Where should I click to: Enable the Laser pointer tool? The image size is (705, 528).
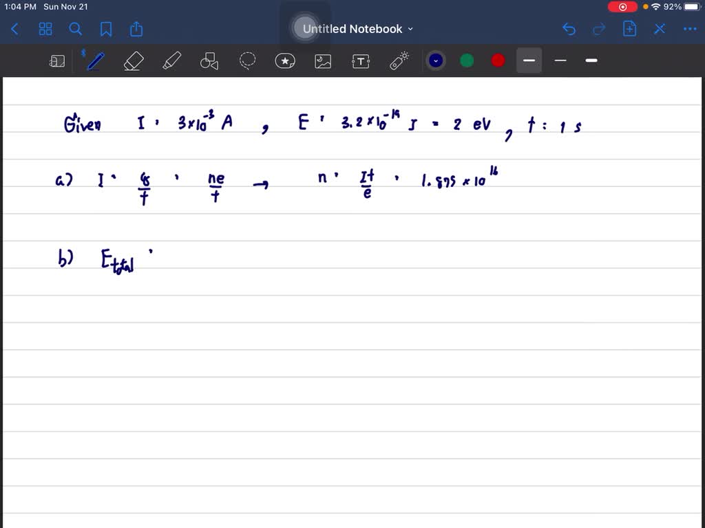pos(399,60)
